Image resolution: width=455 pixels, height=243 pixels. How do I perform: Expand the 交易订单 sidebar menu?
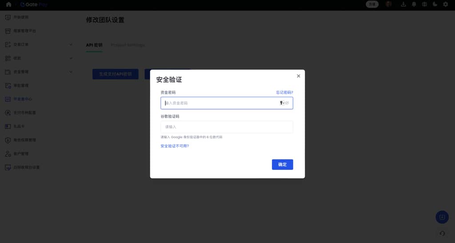pyautogui.click(x=71, y=44)
